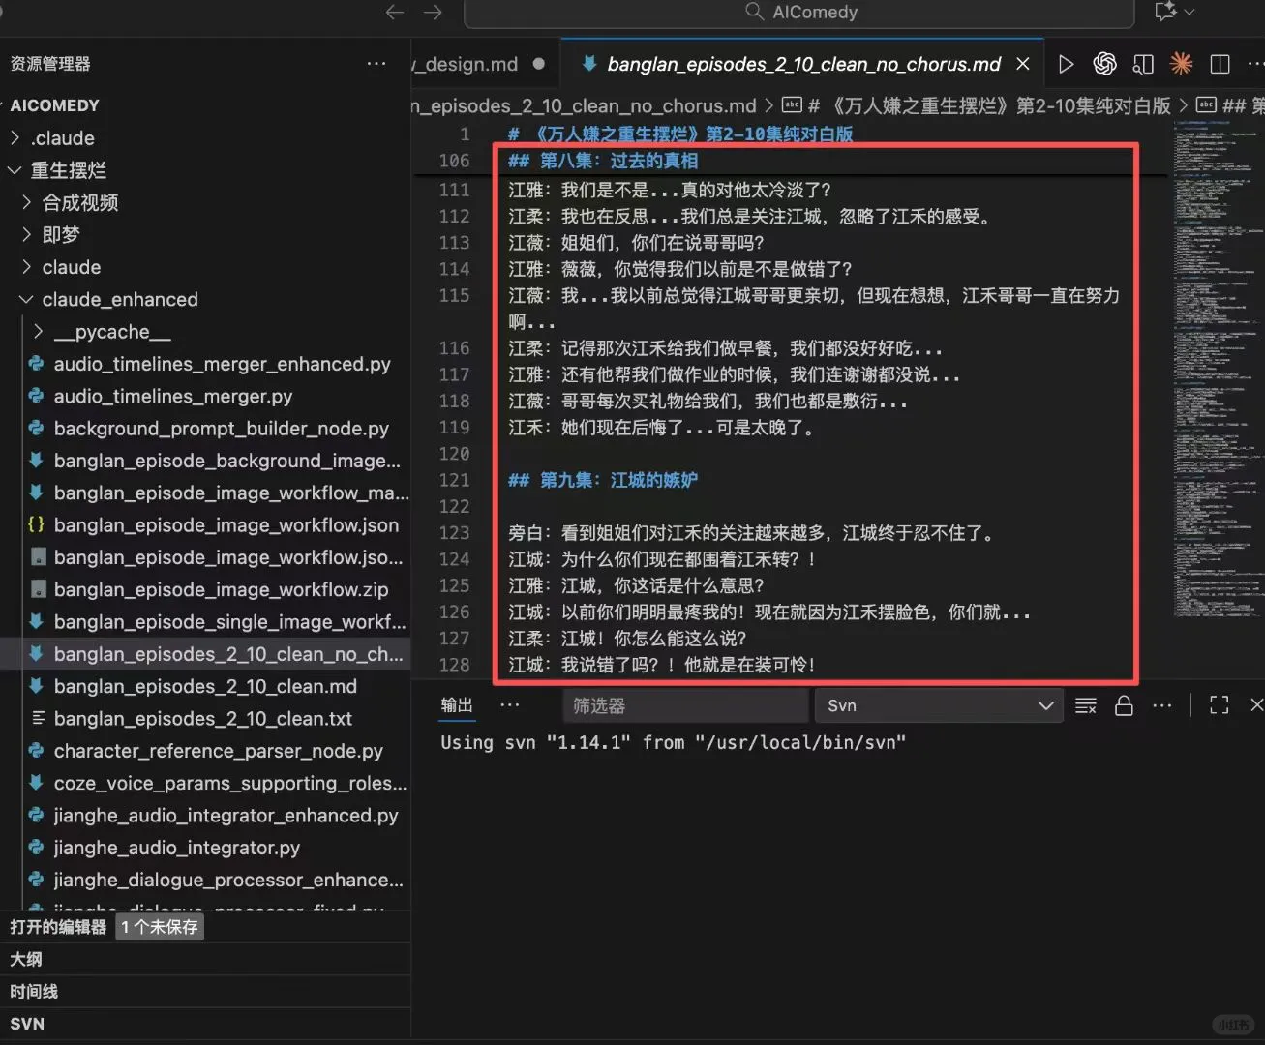Clear the output panel

pyautogui.click(x=1086, y=705)
